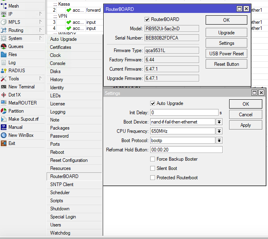This screenshot has height=239, width=268.
Task: Expand the Routing submenu arrow
Action: [40, 30]
